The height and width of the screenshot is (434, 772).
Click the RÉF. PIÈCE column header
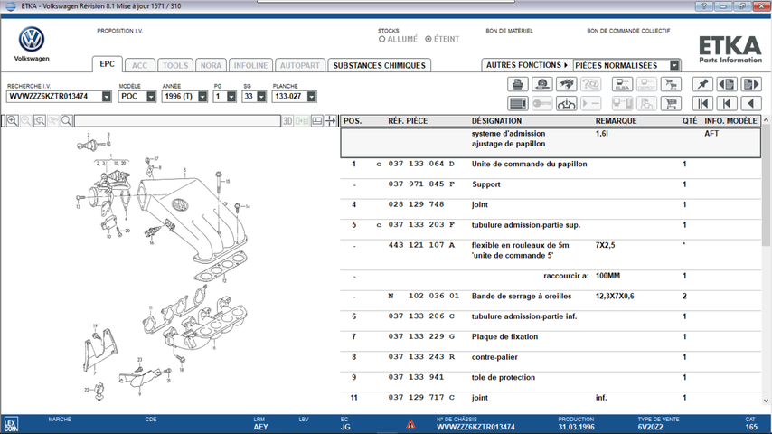(408, 120)
